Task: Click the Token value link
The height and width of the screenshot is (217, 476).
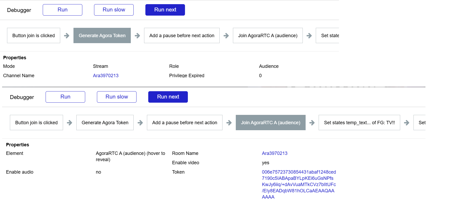Action: coord(299,185)
